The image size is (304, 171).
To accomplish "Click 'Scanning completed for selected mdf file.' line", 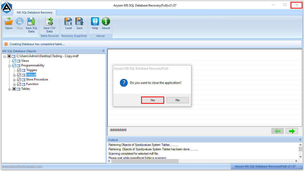I will click(133, 154).
